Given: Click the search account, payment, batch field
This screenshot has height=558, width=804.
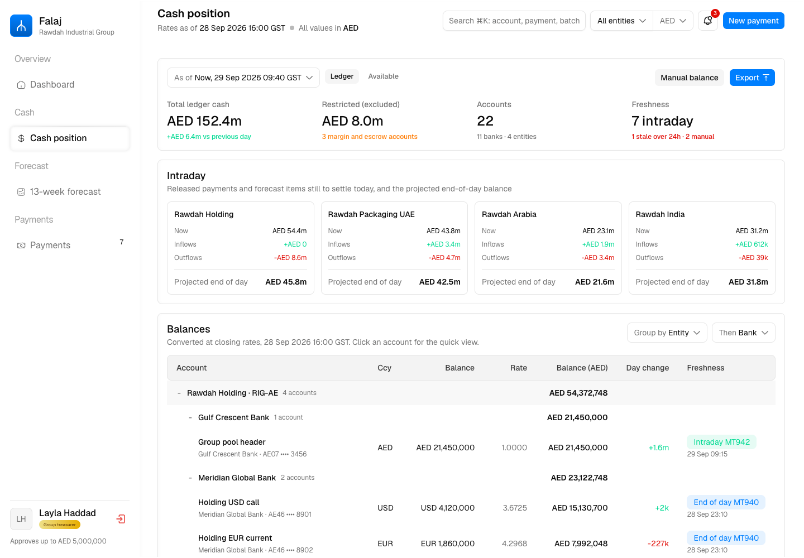Looking at the screenshot, I should (x=514, y=21).
